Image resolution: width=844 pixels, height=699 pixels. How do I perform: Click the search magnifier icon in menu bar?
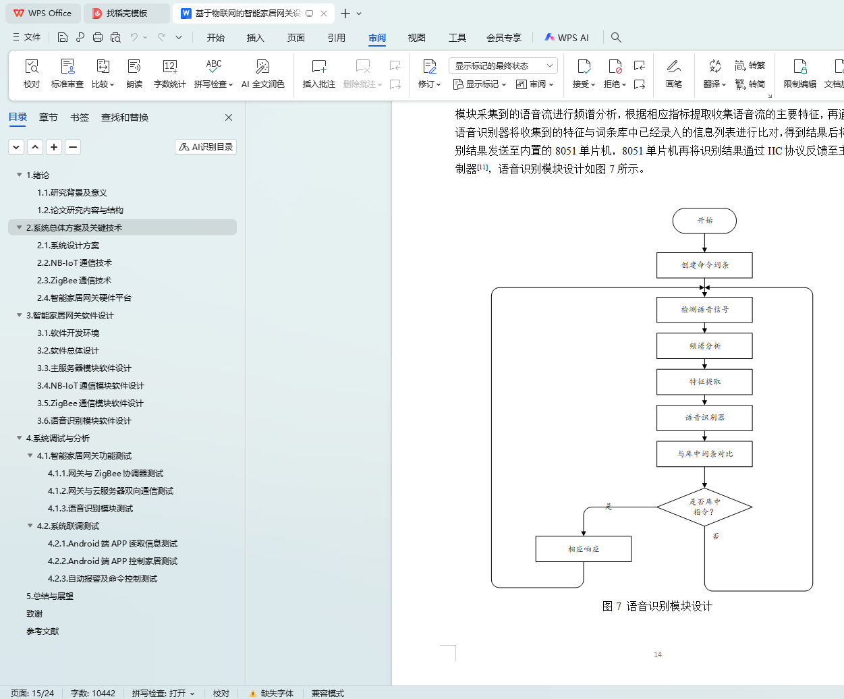pos(616,37)
